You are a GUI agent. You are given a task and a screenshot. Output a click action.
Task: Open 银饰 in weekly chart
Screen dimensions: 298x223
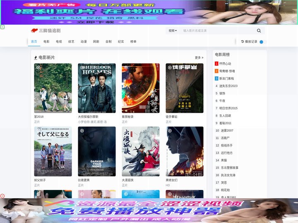[x=222, y=93]
